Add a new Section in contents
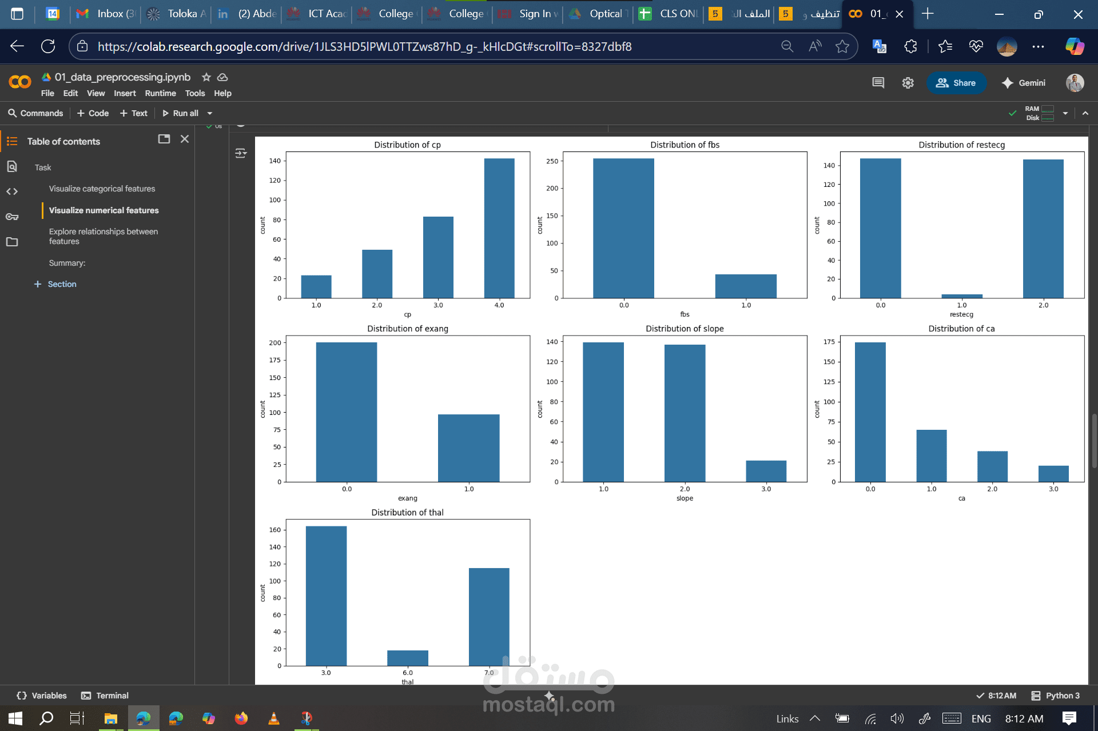Viewport: 1098px width, 731px height. click(x=55, y=284)
